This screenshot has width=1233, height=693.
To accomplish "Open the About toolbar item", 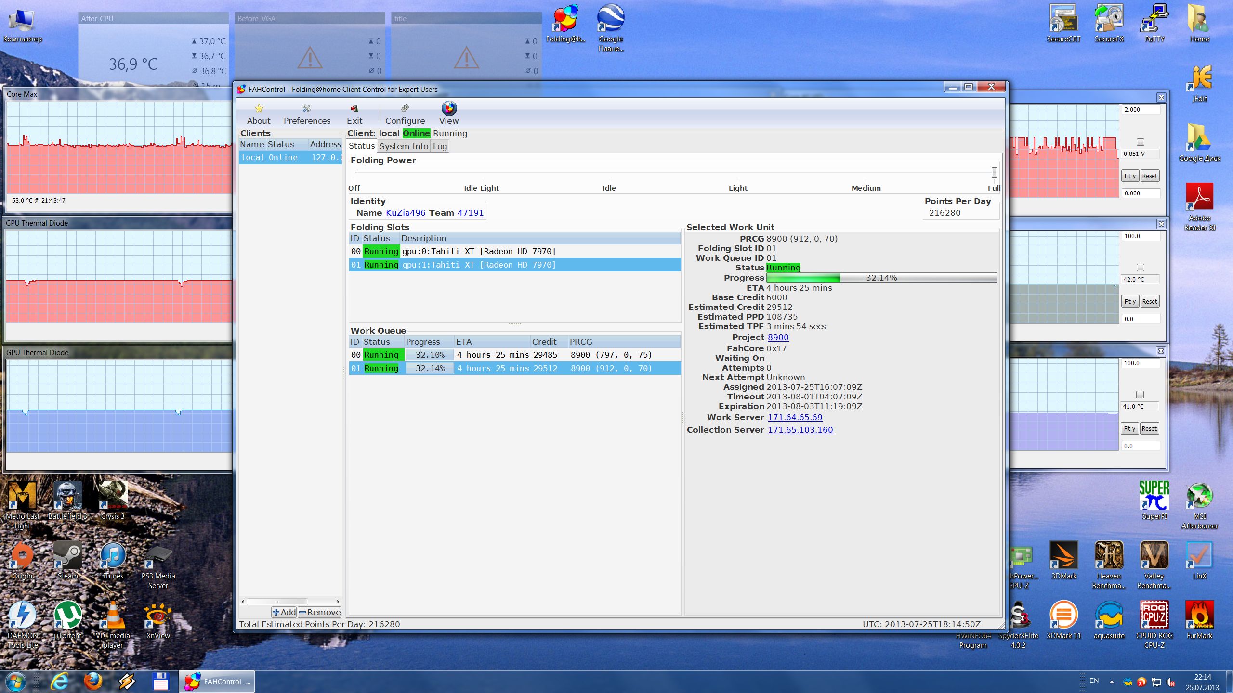I will pyautogui.click(x=259, y=114).
